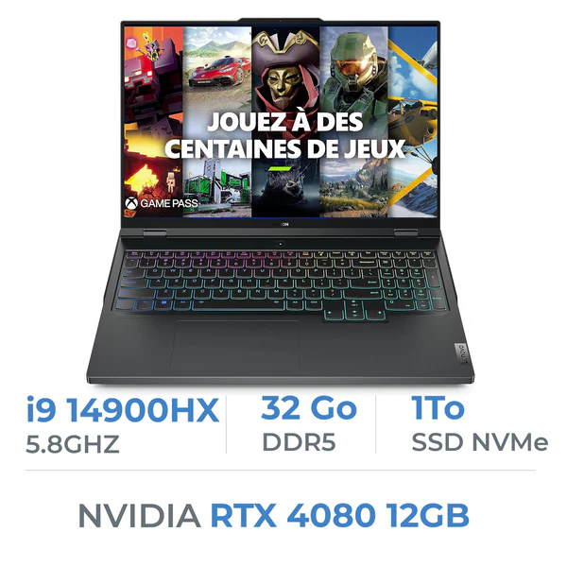This screenshot has height=567, width=567.
Task: Click the NVIDIA brand text
Action: (x=139, y=515)
